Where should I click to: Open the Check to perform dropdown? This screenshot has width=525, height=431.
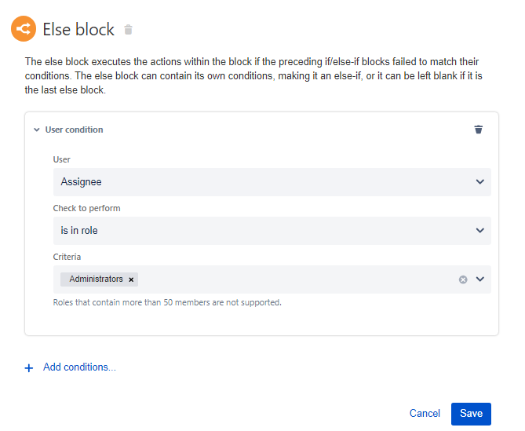(x=272, y=231)
